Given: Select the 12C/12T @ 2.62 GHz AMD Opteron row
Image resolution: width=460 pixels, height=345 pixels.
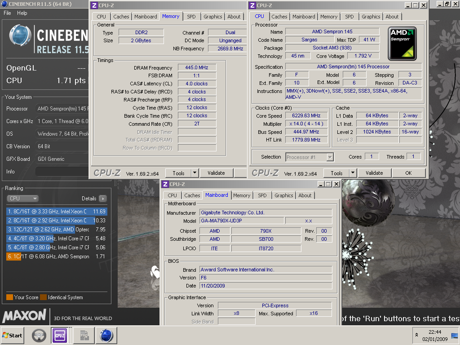Looking at the screenshot, I should (x=57, y=230).
